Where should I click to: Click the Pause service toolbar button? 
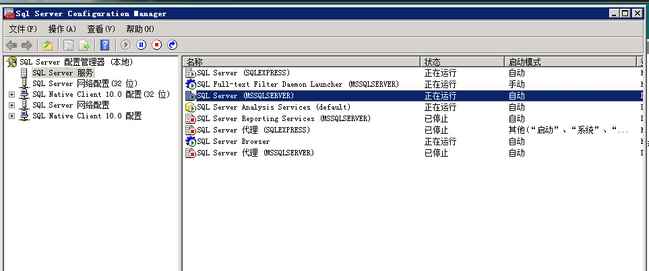coord(141,45)
